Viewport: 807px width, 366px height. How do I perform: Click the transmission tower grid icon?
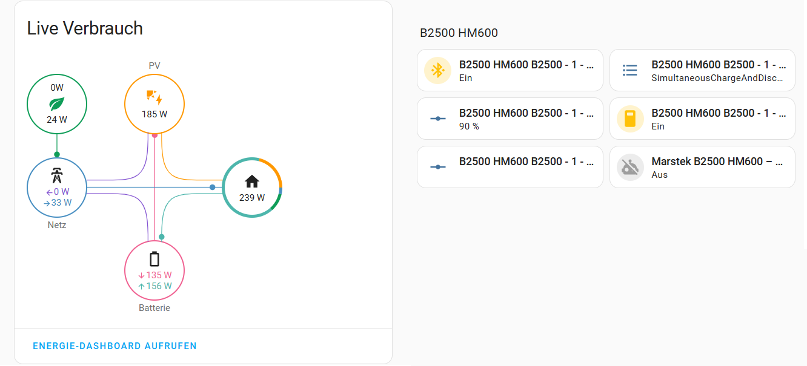coord(57,177)
